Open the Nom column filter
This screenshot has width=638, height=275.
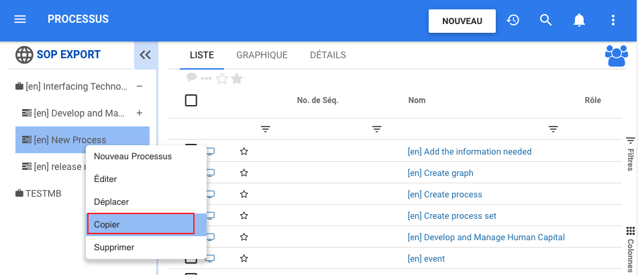[x=553, y=128]
